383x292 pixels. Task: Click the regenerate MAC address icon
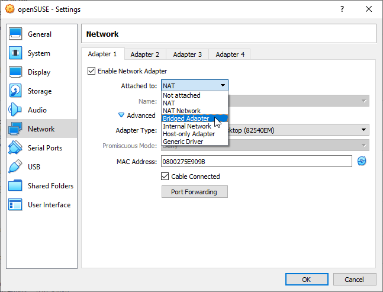coord(362,161)
